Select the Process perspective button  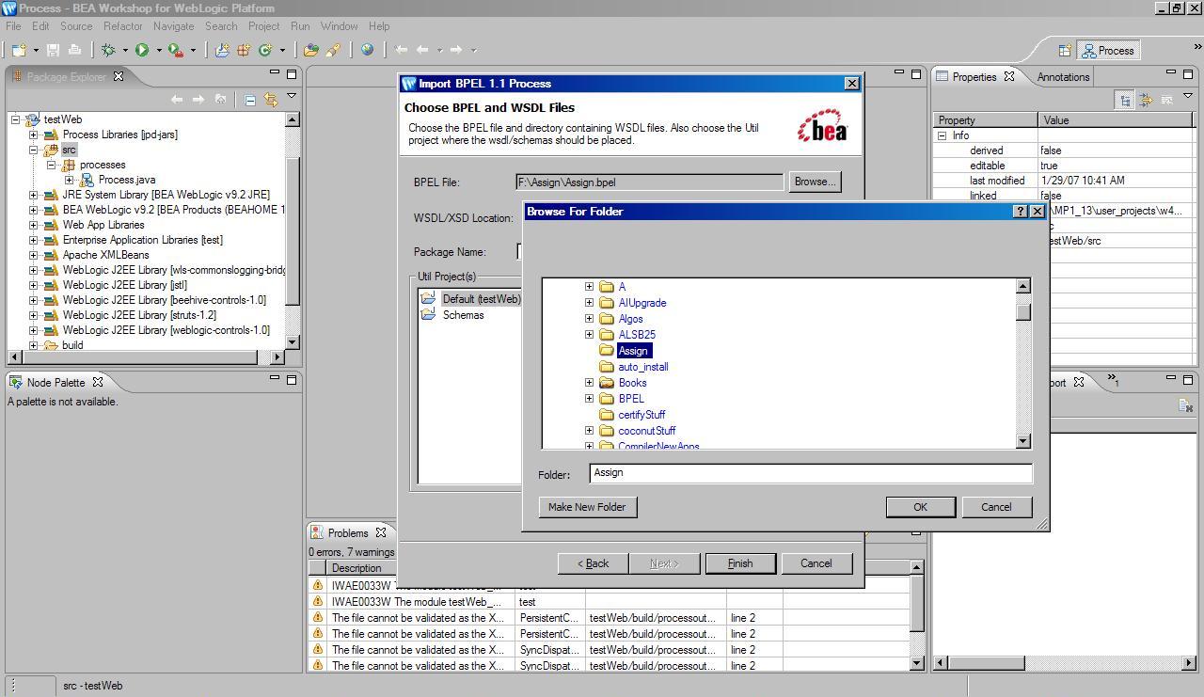point(1109,51)
